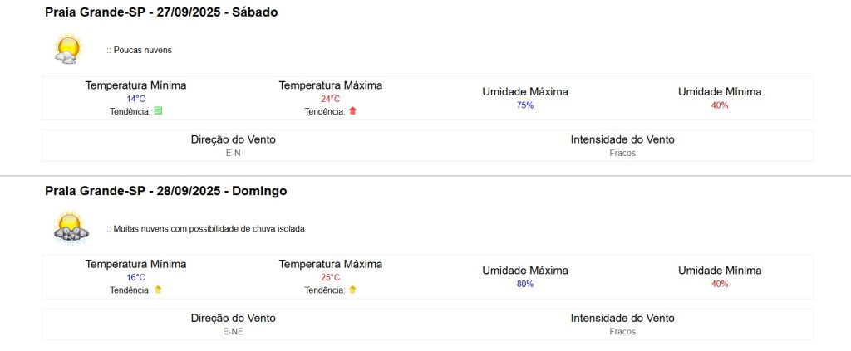Click the yellow trend arrow under Sunday's 25°C
851x351 pixels.
click(x=352, y=290)
